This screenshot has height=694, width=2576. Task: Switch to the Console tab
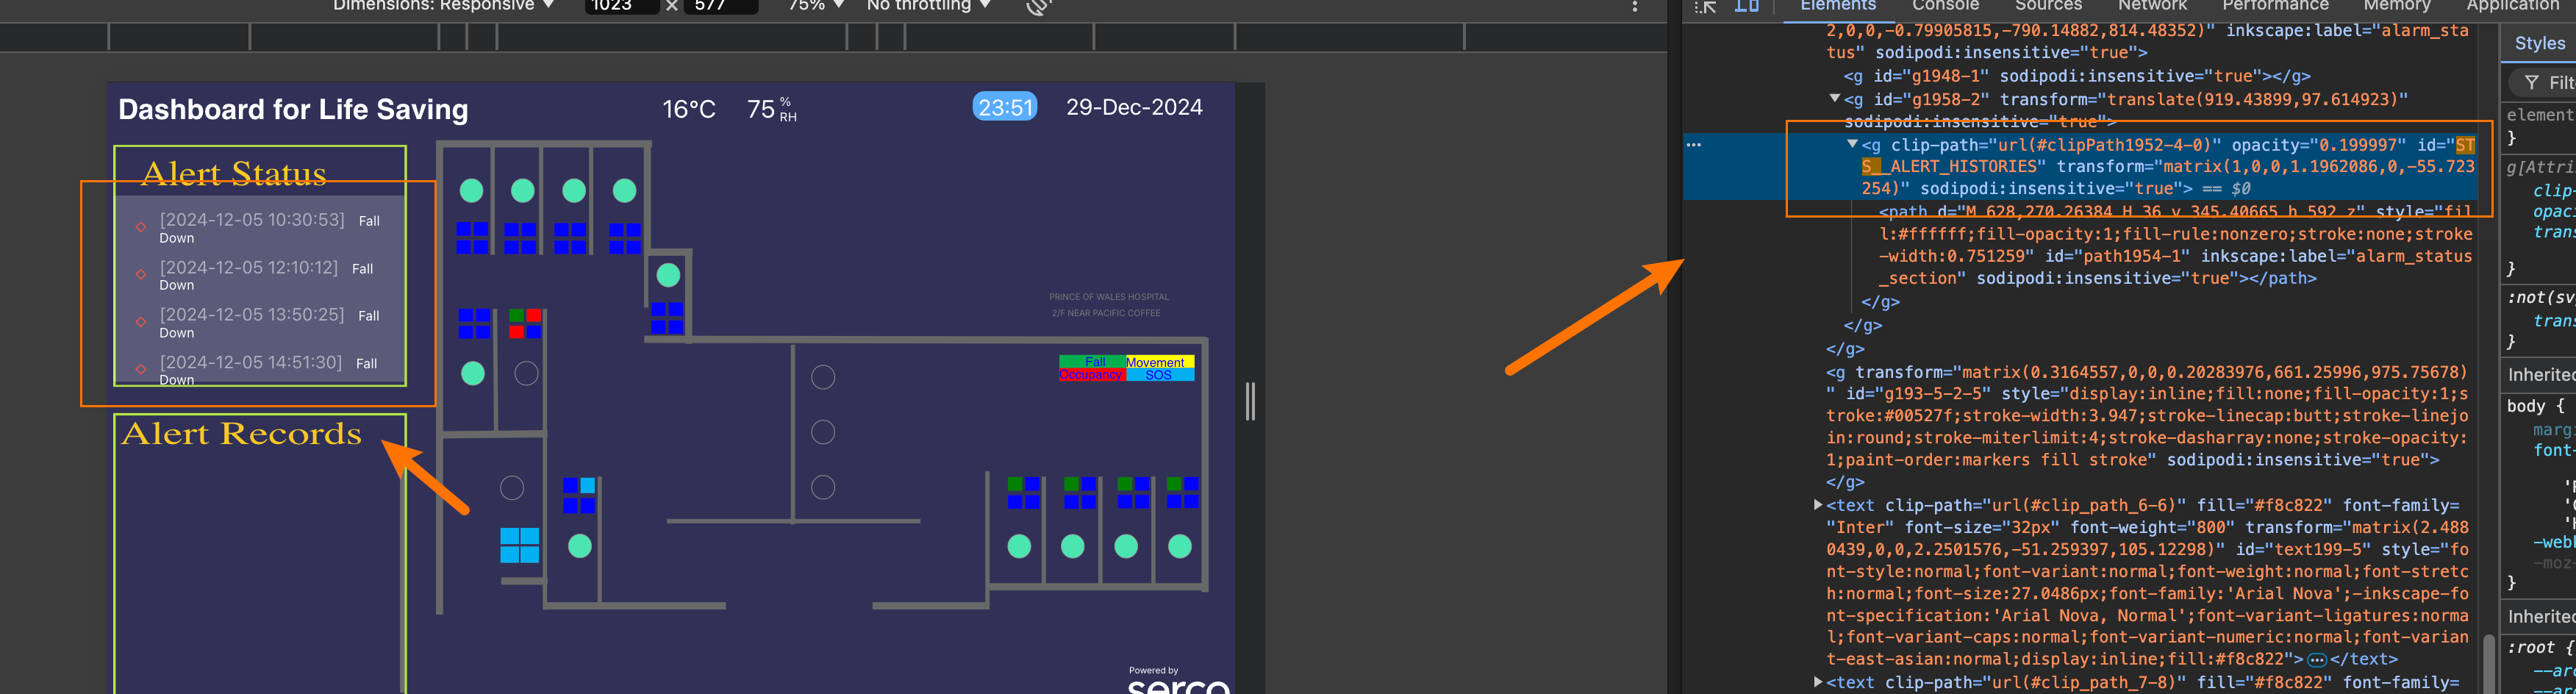[1945, 6]
